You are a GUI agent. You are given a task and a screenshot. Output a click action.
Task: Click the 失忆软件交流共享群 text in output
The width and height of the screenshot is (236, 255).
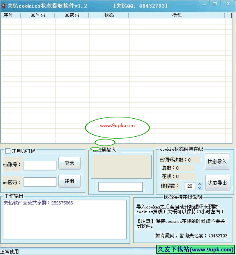tap(38, 203)
